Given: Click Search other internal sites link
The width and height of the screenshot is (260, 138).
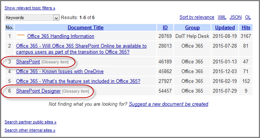Looking at the screenshot, I should tap(30, 130).
